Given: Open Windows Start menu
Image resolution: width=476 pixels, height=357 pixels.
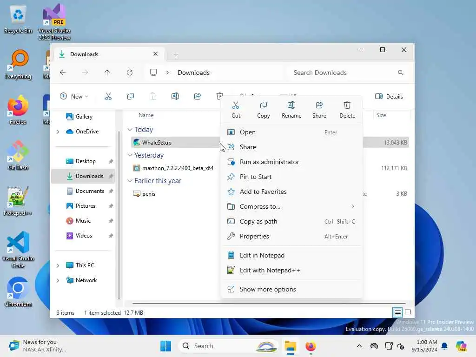Looking at the screenshot, I should (165, 346).
